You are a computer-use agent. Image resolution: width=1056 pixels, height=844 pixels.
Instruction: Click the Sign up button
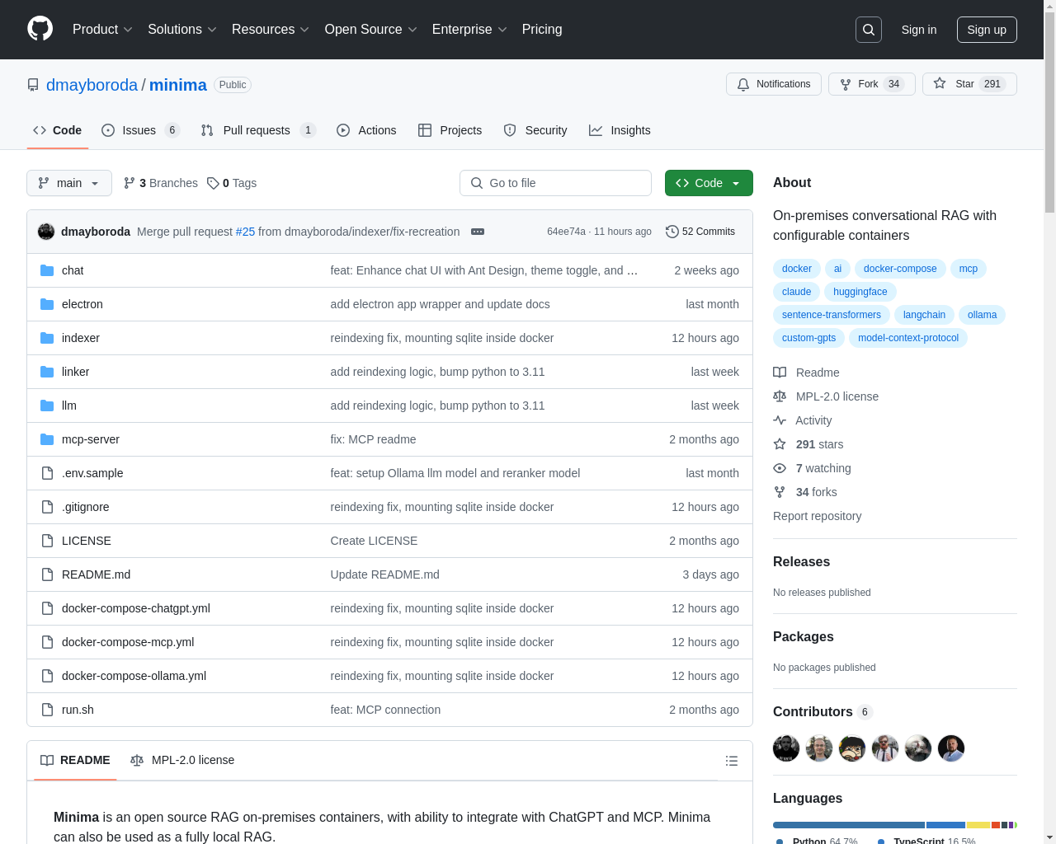pos(987,30)
